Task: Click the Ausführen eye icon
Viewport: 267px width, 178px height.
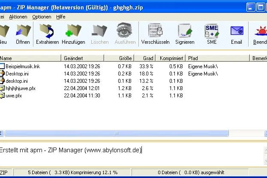Action: (x=125, y=30)
